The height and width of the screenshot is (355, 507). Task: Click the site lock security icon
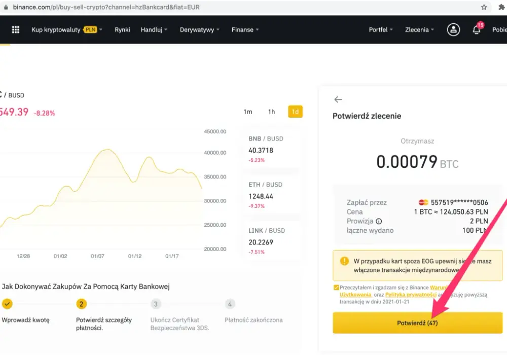point(6,7)
